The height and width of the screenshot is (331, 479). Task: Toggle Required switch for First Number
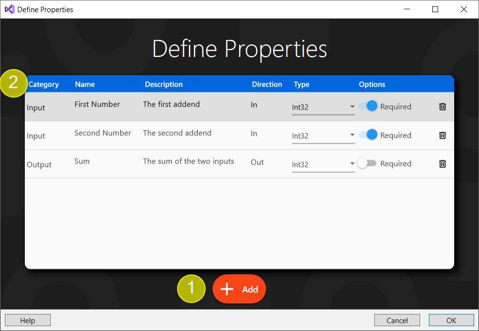[x=368, y=106]
